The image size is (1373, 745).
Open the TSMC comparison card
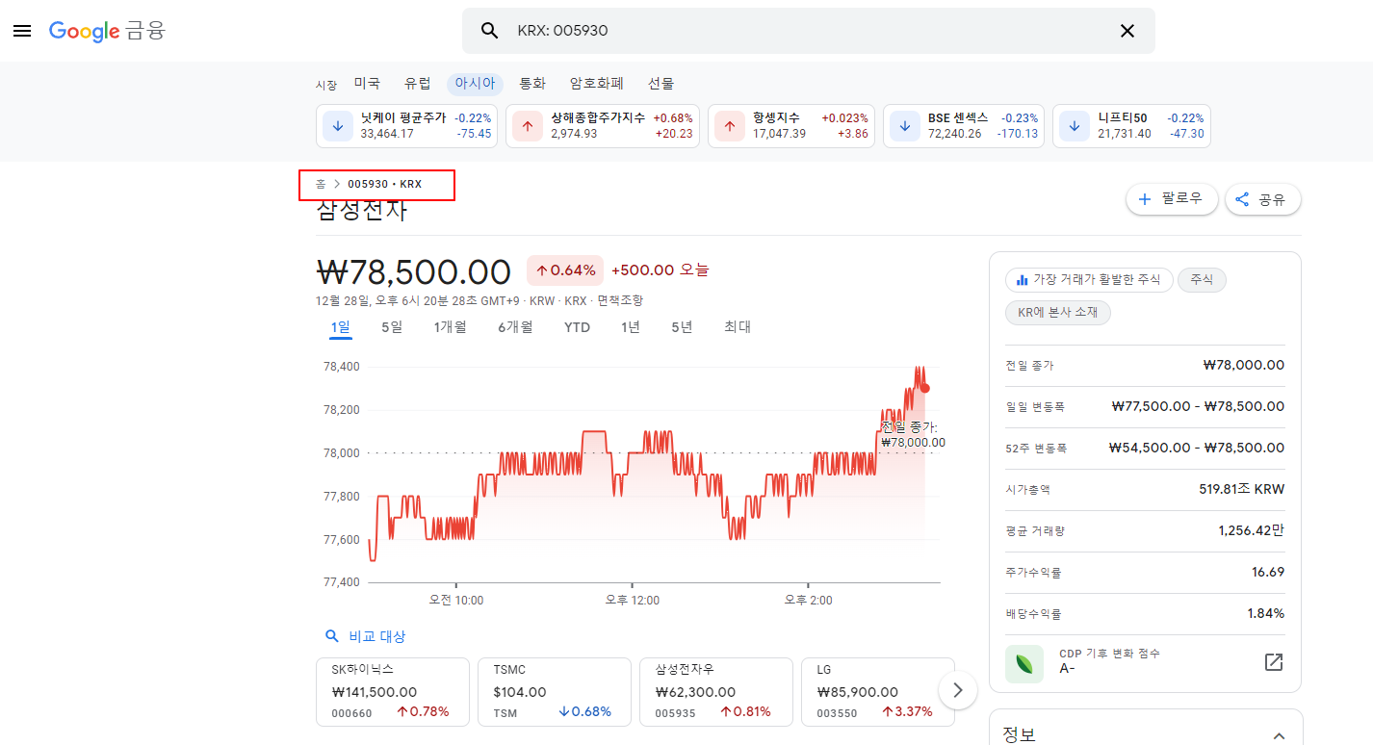[555, 692]
